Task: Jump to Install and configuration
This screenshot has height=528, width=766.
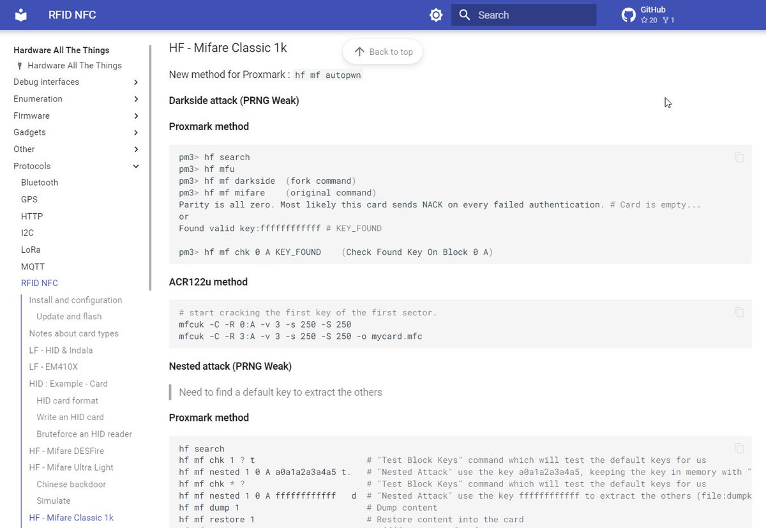Action: pos(75,300)
